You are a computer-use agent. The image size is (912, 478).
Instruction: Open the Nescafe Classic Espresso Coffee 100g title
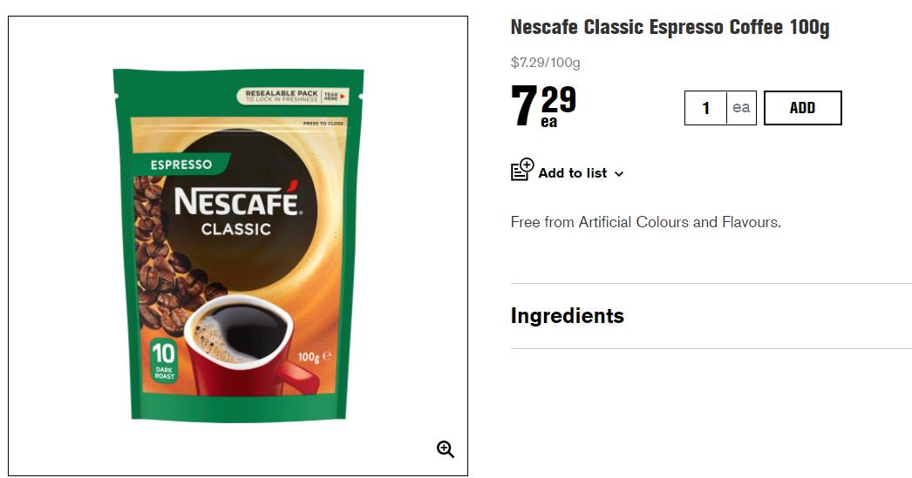tap(670, 27)
